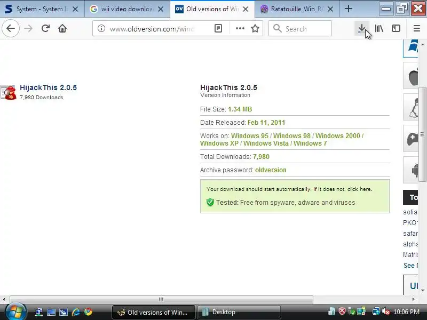Click the forward navigation arrow

coord(28,28)
